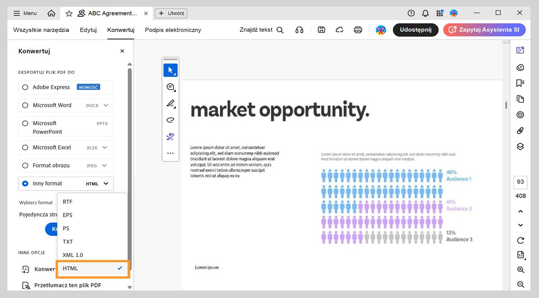
Task: Select the Adobe Express radio button
Action: pos(25,87)
